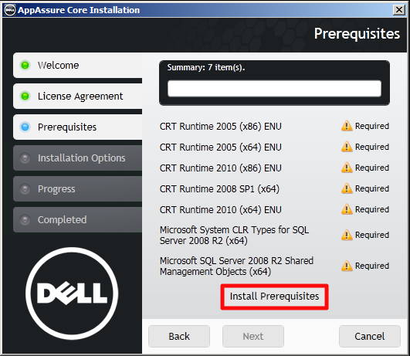This screenshot has height=356, width=410.
Task: Select 'CRT Runtime 2010 (x86) ENU' text
Action: (x=220, y=168)
